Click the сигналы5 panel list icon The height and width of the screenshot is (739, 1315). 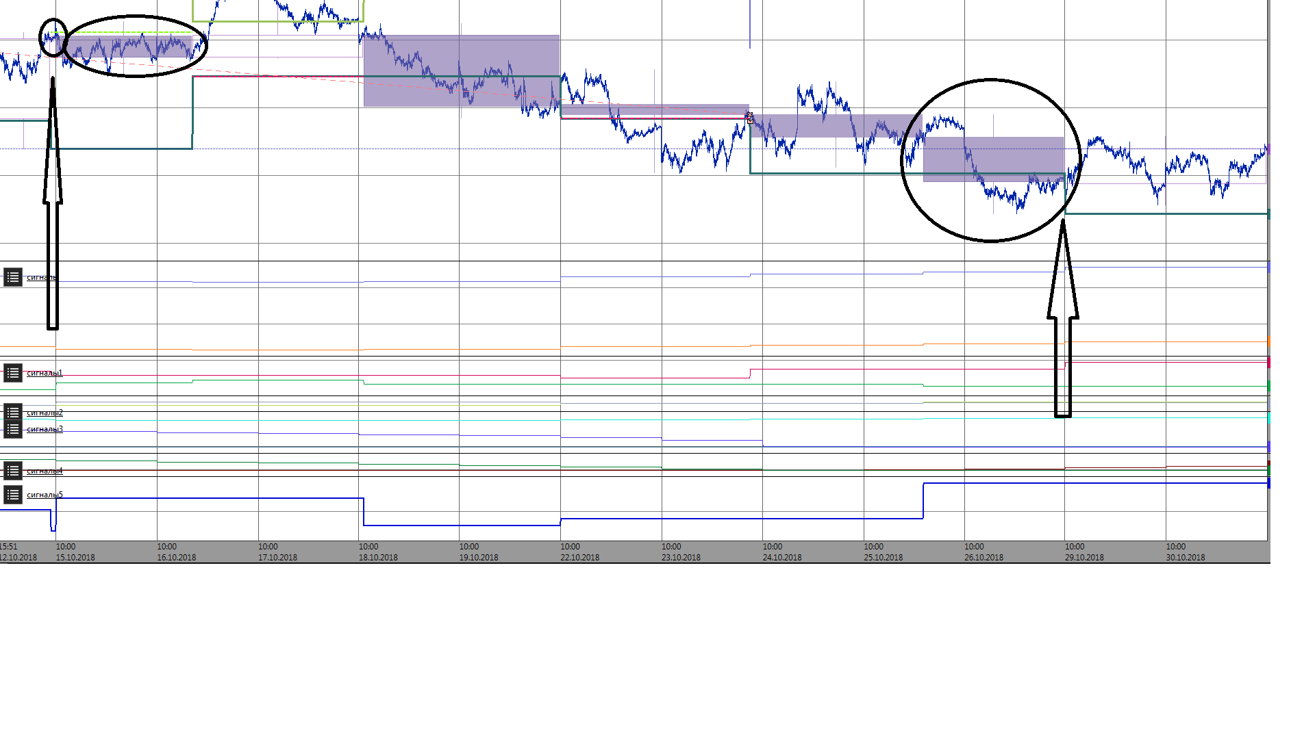click(x=12, y=495)
